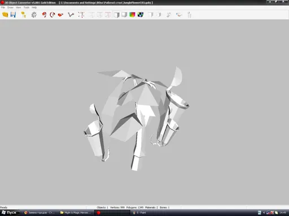Screen dimensions: 289x216
Task: Click the 3D plant model in viewport
Action: (x=137, y=119)
